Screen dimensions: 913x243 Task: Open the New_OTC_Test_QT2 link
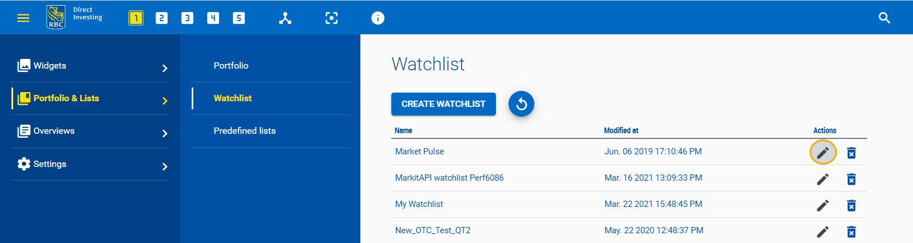(x=432, y=230)
